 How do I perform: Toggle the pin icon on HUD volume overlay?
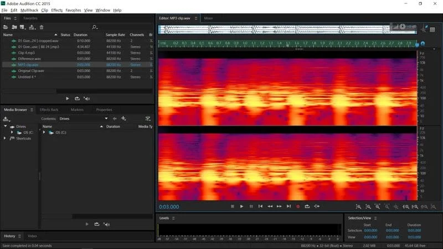click(426, 27)
